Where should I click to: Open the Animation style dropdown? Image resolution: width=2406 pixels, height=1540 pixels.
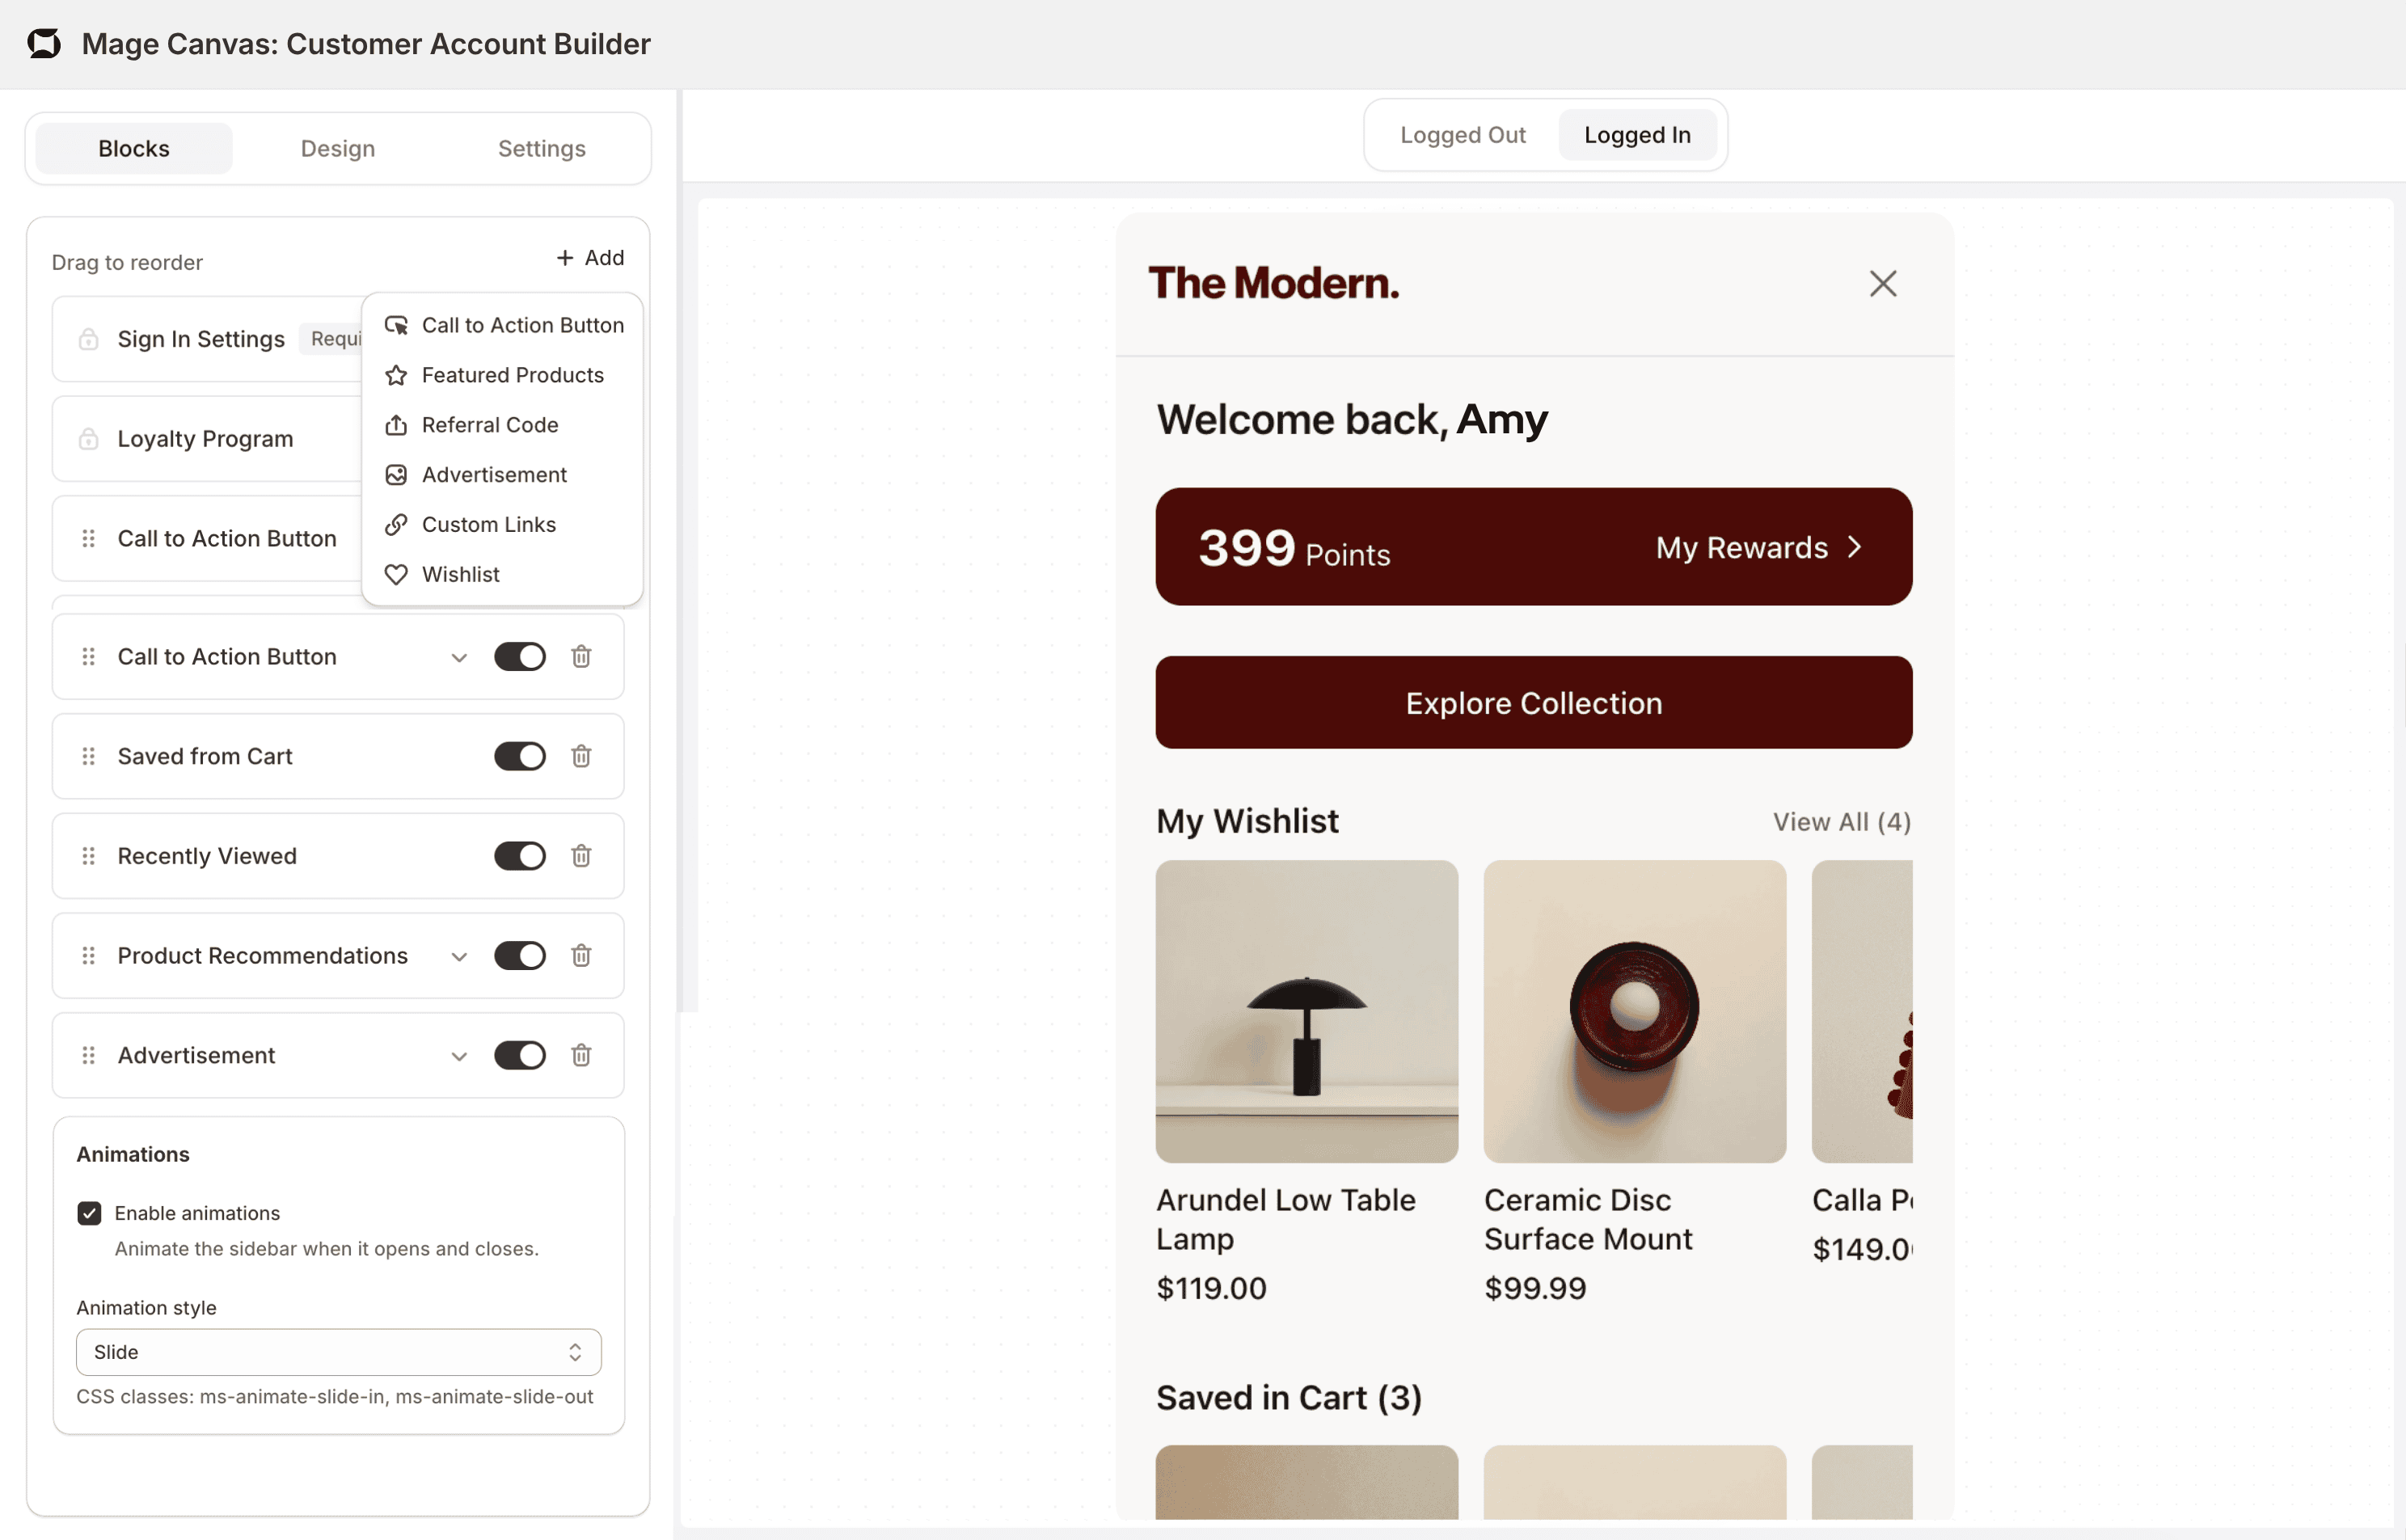point(338,1352)
